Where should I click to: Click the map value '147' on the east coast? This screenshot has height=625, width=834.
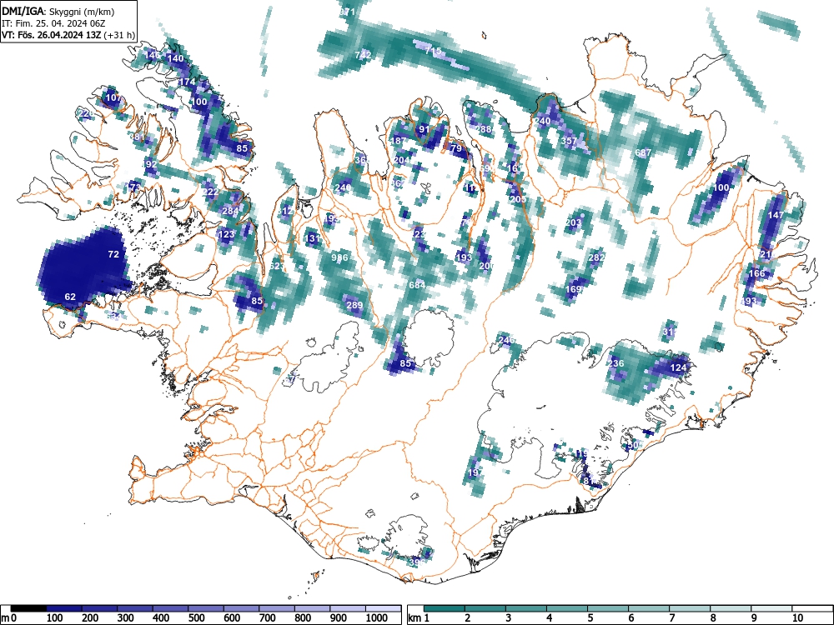pyautogui.click(x=776, y=215)
